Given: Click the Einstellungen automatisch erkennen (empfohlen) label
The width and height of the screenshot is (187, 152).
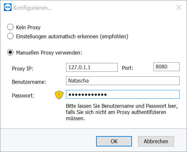Looking at the screenshot, I should pyautogui.click(x=72, y=36).
